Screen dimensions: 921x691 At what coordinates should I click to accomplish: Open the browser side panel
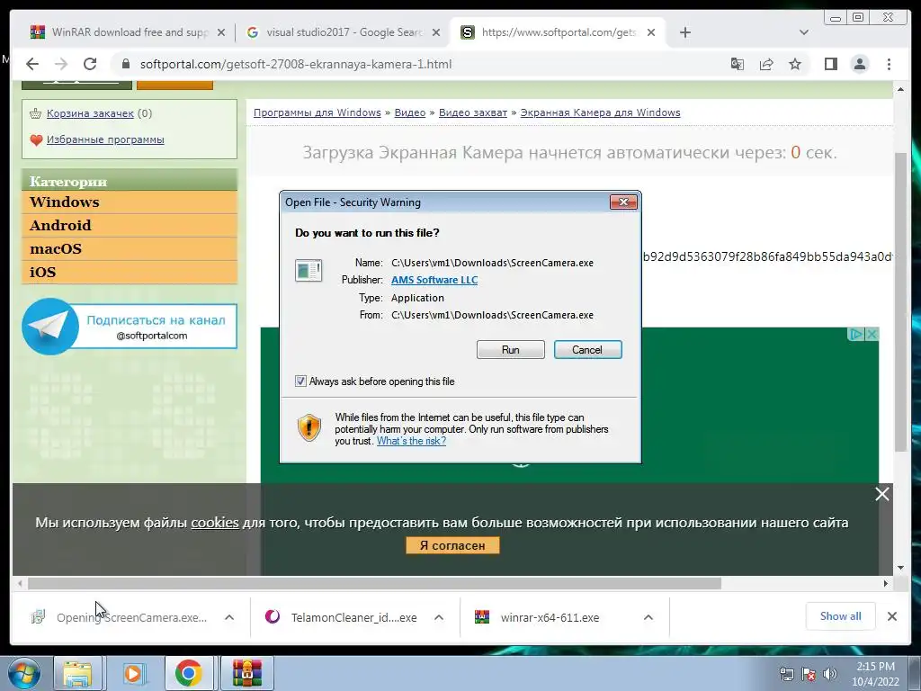(830, 64)
